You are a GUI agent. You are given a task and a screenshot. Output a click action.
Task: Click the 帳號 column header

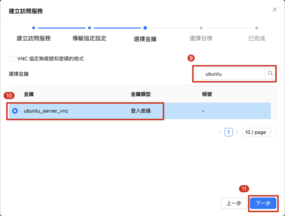point(207,94)
